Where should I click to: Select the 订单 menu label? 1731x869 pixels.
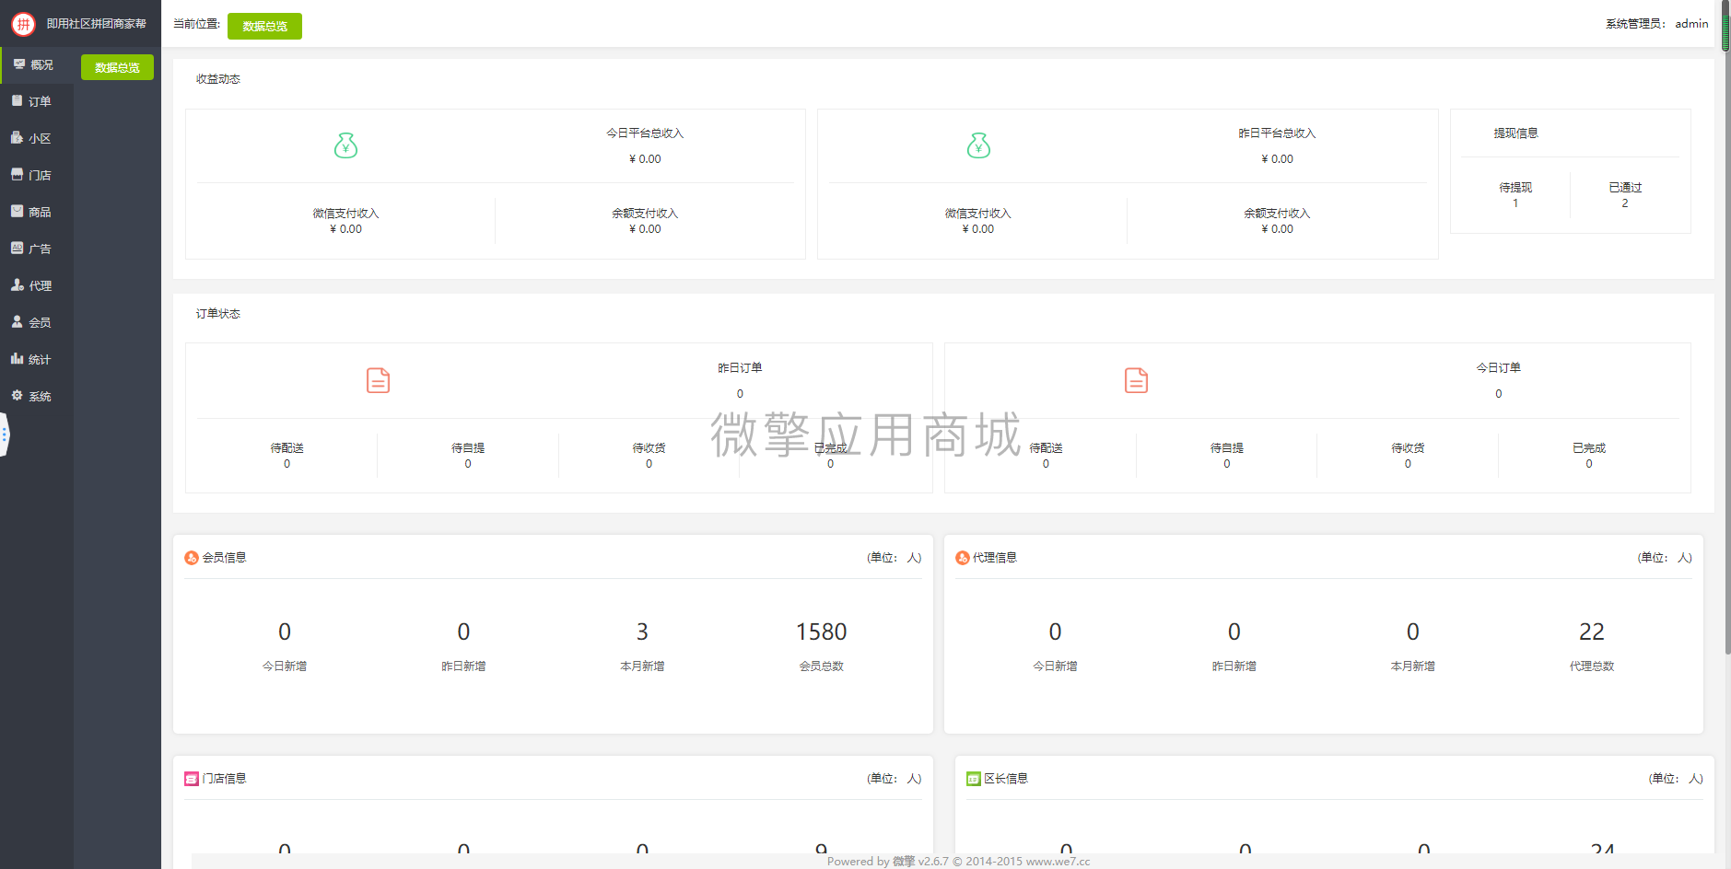pos(40,102)
